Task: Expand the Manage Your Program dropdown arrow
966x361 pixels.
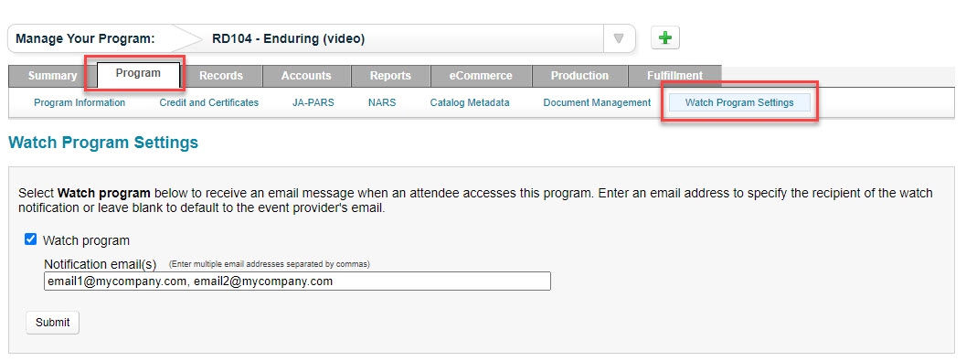Action: click(619, 38)
